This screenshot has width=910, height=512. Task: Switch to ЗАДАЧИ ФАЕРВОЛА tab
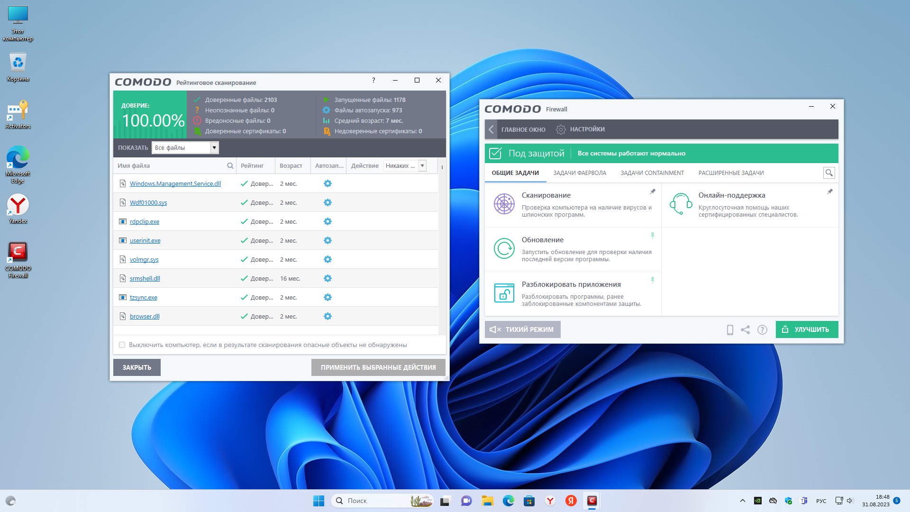tap(579, 173)
